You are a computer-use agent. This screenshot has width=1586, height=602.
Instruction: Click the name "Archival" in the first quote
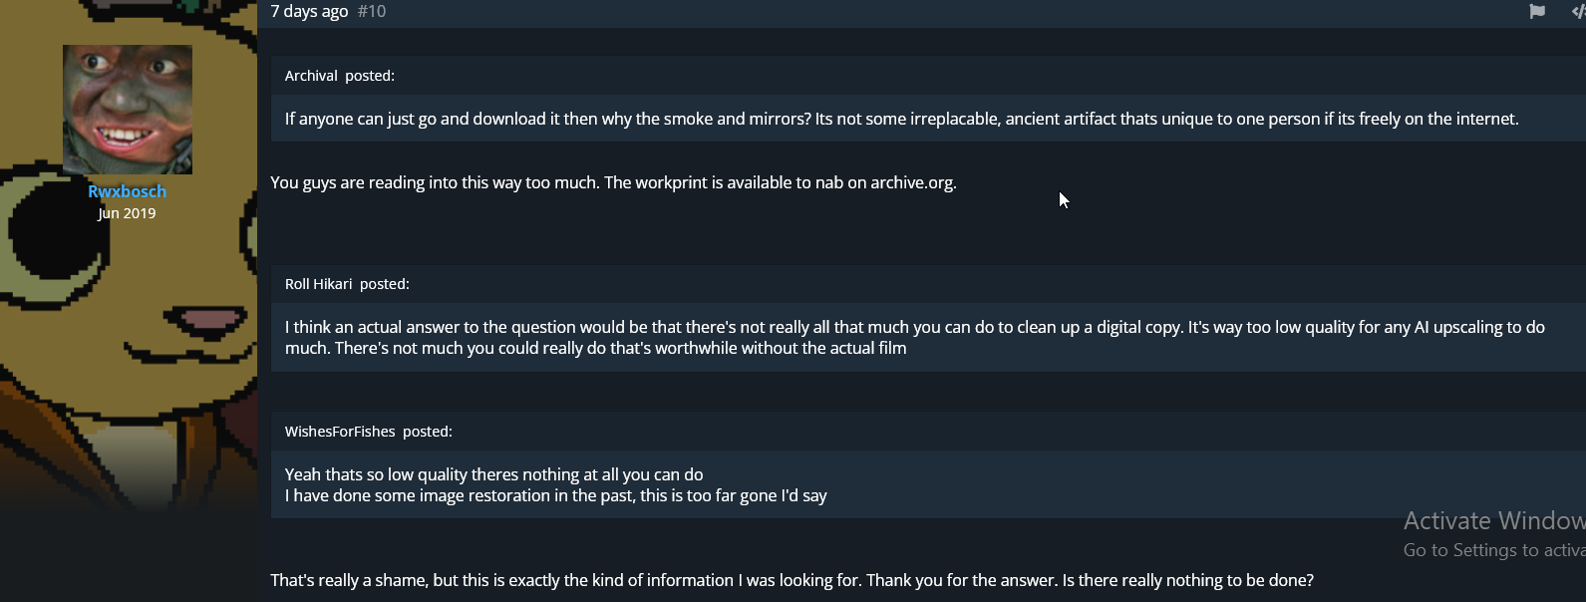(311, 76)
